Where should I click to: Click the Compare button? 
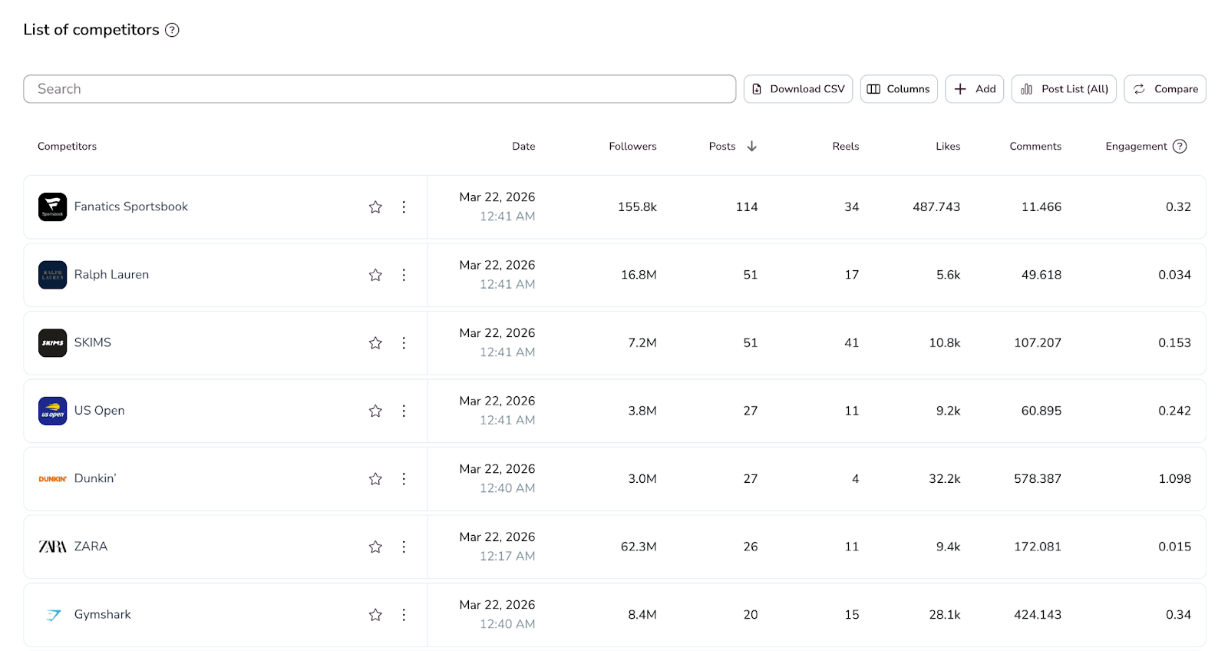pos(1165,89)
